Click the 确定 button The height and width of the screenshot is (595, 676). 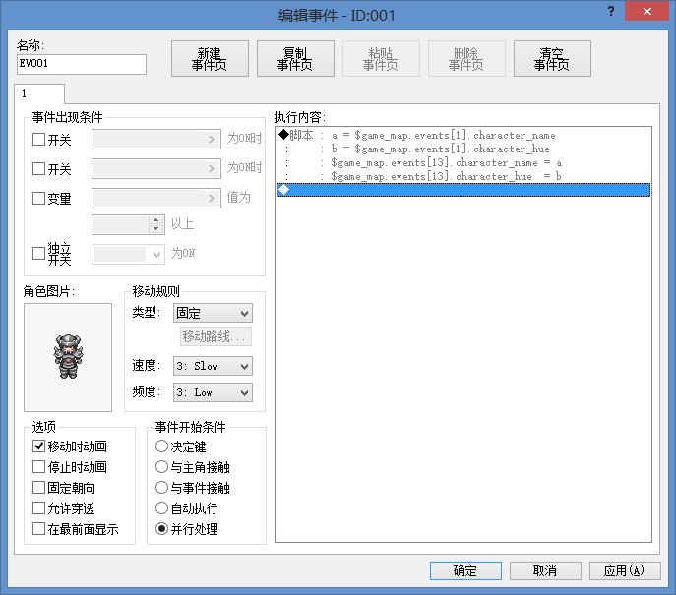pyautogui.click(x=465, y=570)
